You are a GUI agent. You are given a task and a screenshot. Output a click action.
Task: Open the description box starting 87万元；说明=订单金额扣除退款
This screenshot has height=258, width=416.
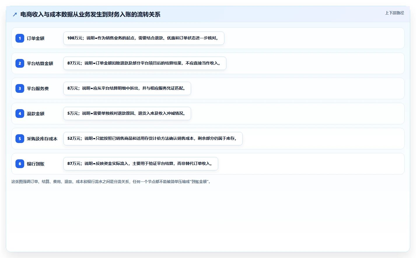pyautogui.click(x=145, y=63)
